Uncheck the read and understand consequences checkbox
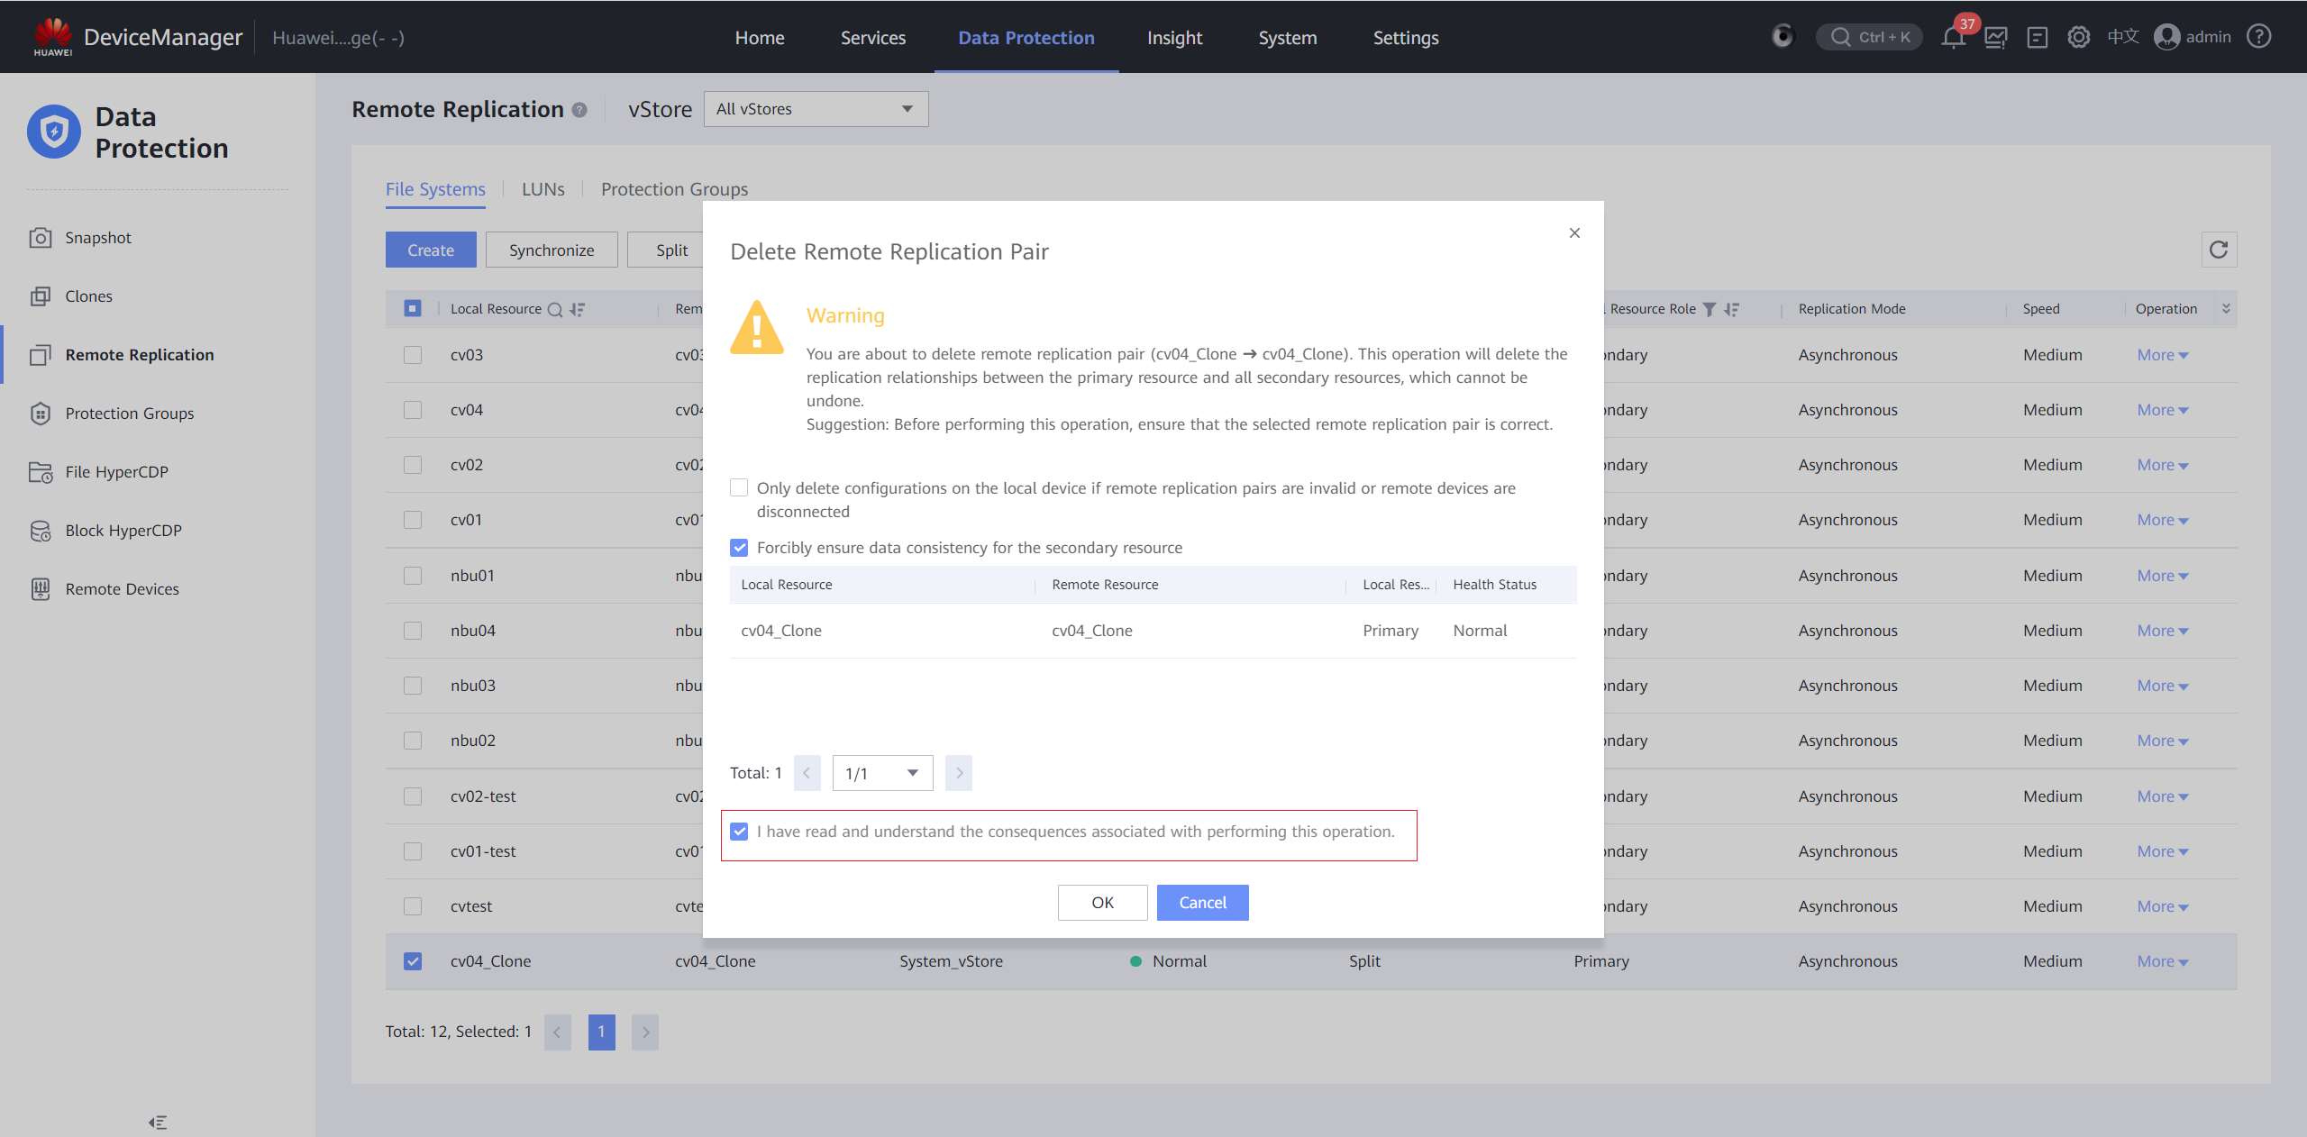Screen dimensions: 2307x1137 pyautogui.click(x=739, y=832)
